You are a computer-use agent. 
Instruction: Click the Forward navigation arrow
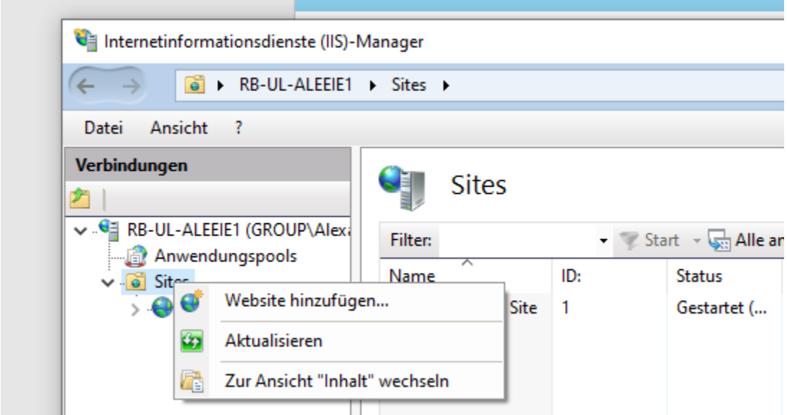point(131,86)
